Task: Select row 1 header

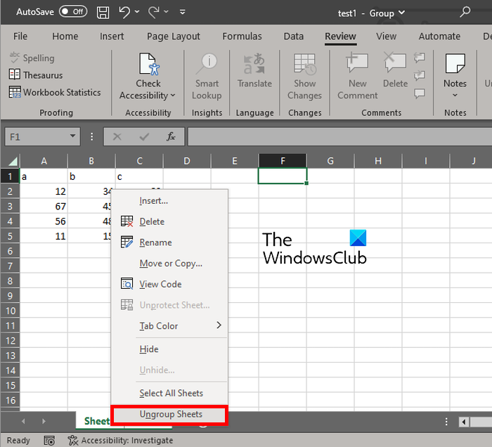Action: click(10, 176)
